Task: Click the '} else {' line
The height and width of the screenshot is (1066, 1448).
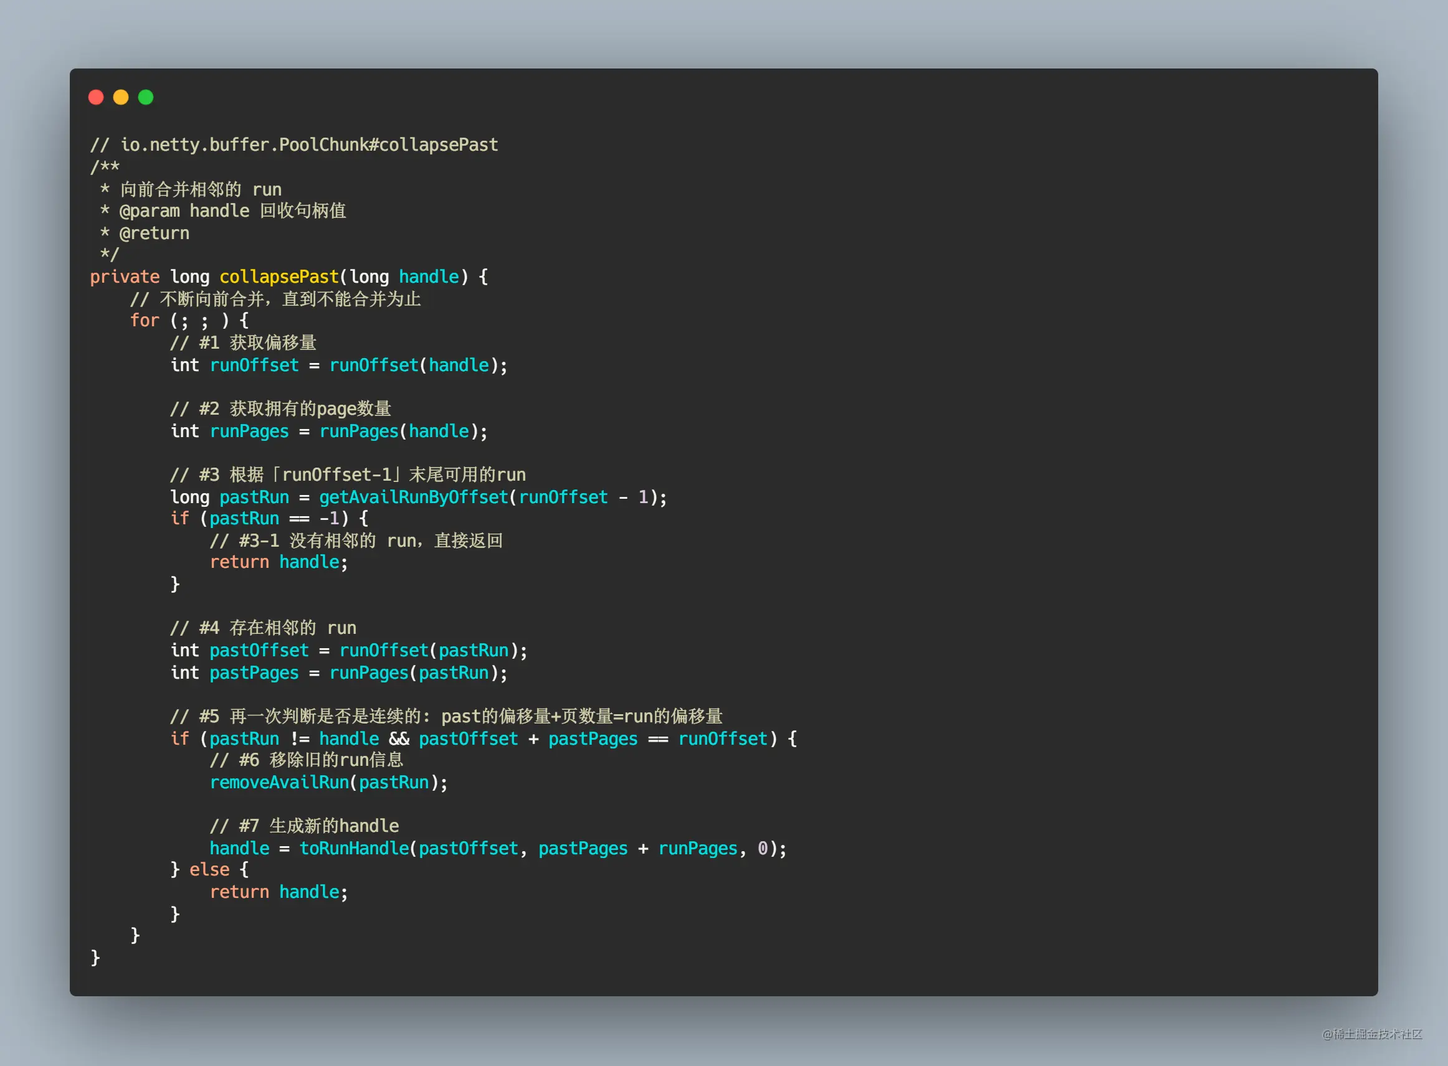Action: (x=209, y=870)
